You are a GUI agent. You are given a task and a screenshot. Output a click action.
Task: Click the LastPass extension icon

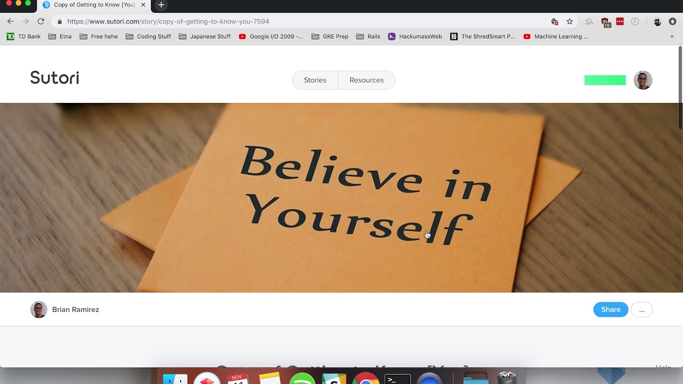pyautogui.click(x=620, y=21)
